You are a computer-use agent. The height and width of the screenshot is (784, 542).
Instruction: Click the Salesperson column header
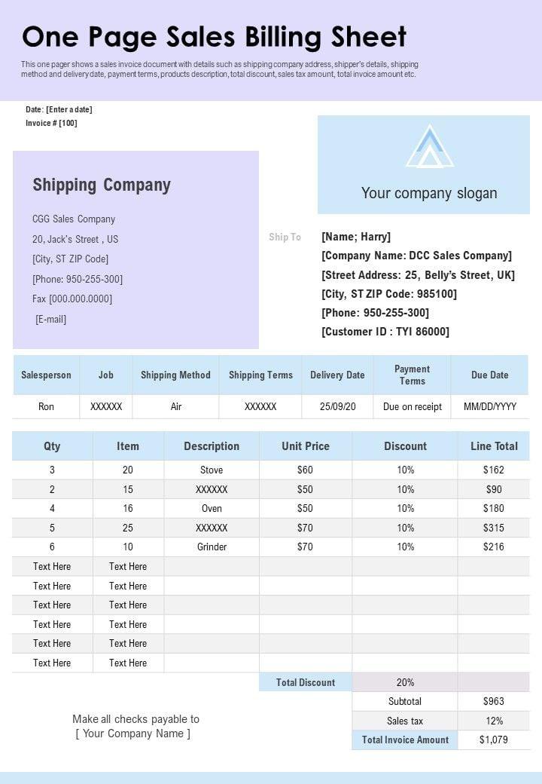(x=46, y=375)
